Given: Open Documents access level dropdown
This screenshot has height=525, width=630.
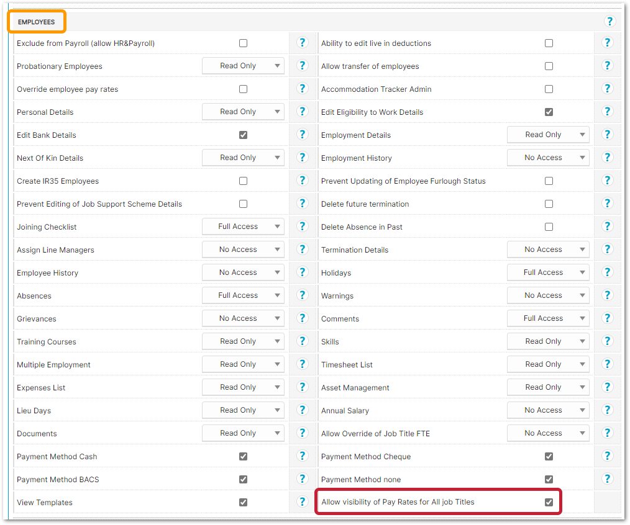Looking at the screenshot, I should pos(243,433).
